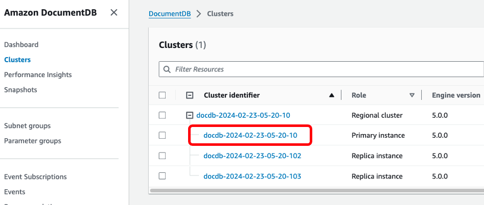This screenshot has width=484, height=205.
Task: Open Events in the sidebar
Action: click(x=15, y=192)
